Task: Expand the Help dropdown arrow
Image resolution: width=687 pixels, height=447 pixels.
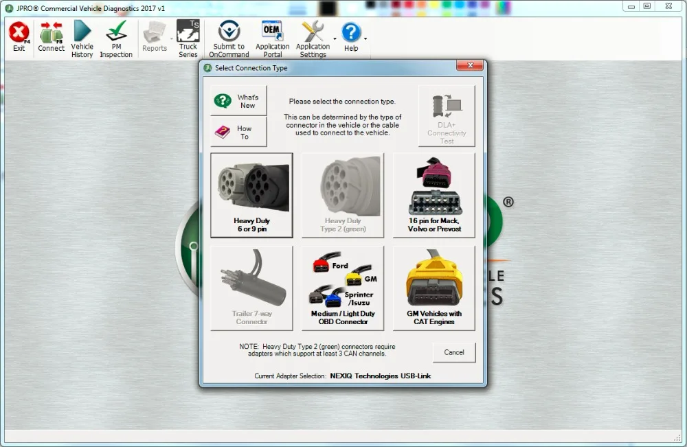Action: point(365,39)
